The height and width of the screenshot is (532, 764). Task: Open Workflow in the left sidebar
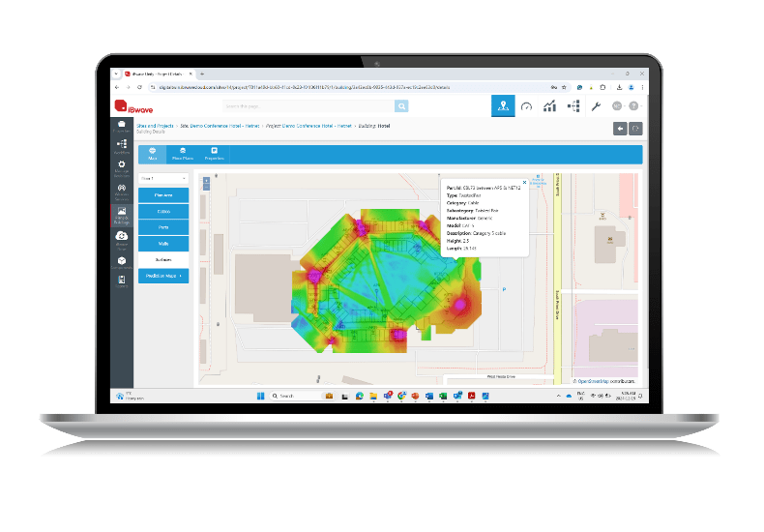pos(122,145)
